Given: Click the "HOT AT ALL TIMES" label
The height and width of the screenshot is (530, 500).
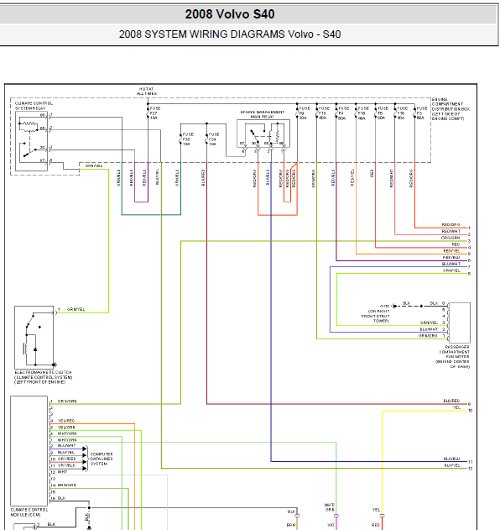Looking at the screenshot, I should (x=147, y=92).
